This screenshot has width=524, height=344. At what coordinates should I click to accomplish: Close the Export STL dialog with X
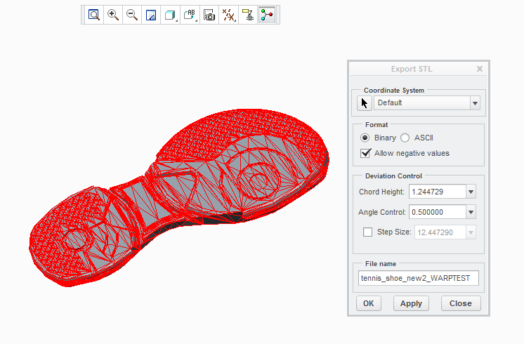480,69
